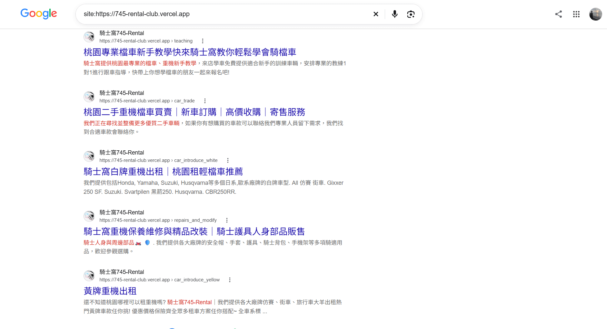Open the three-dot menu for the car_trade result
This screenshot has height=329, width=607.
tap(205, 101)
